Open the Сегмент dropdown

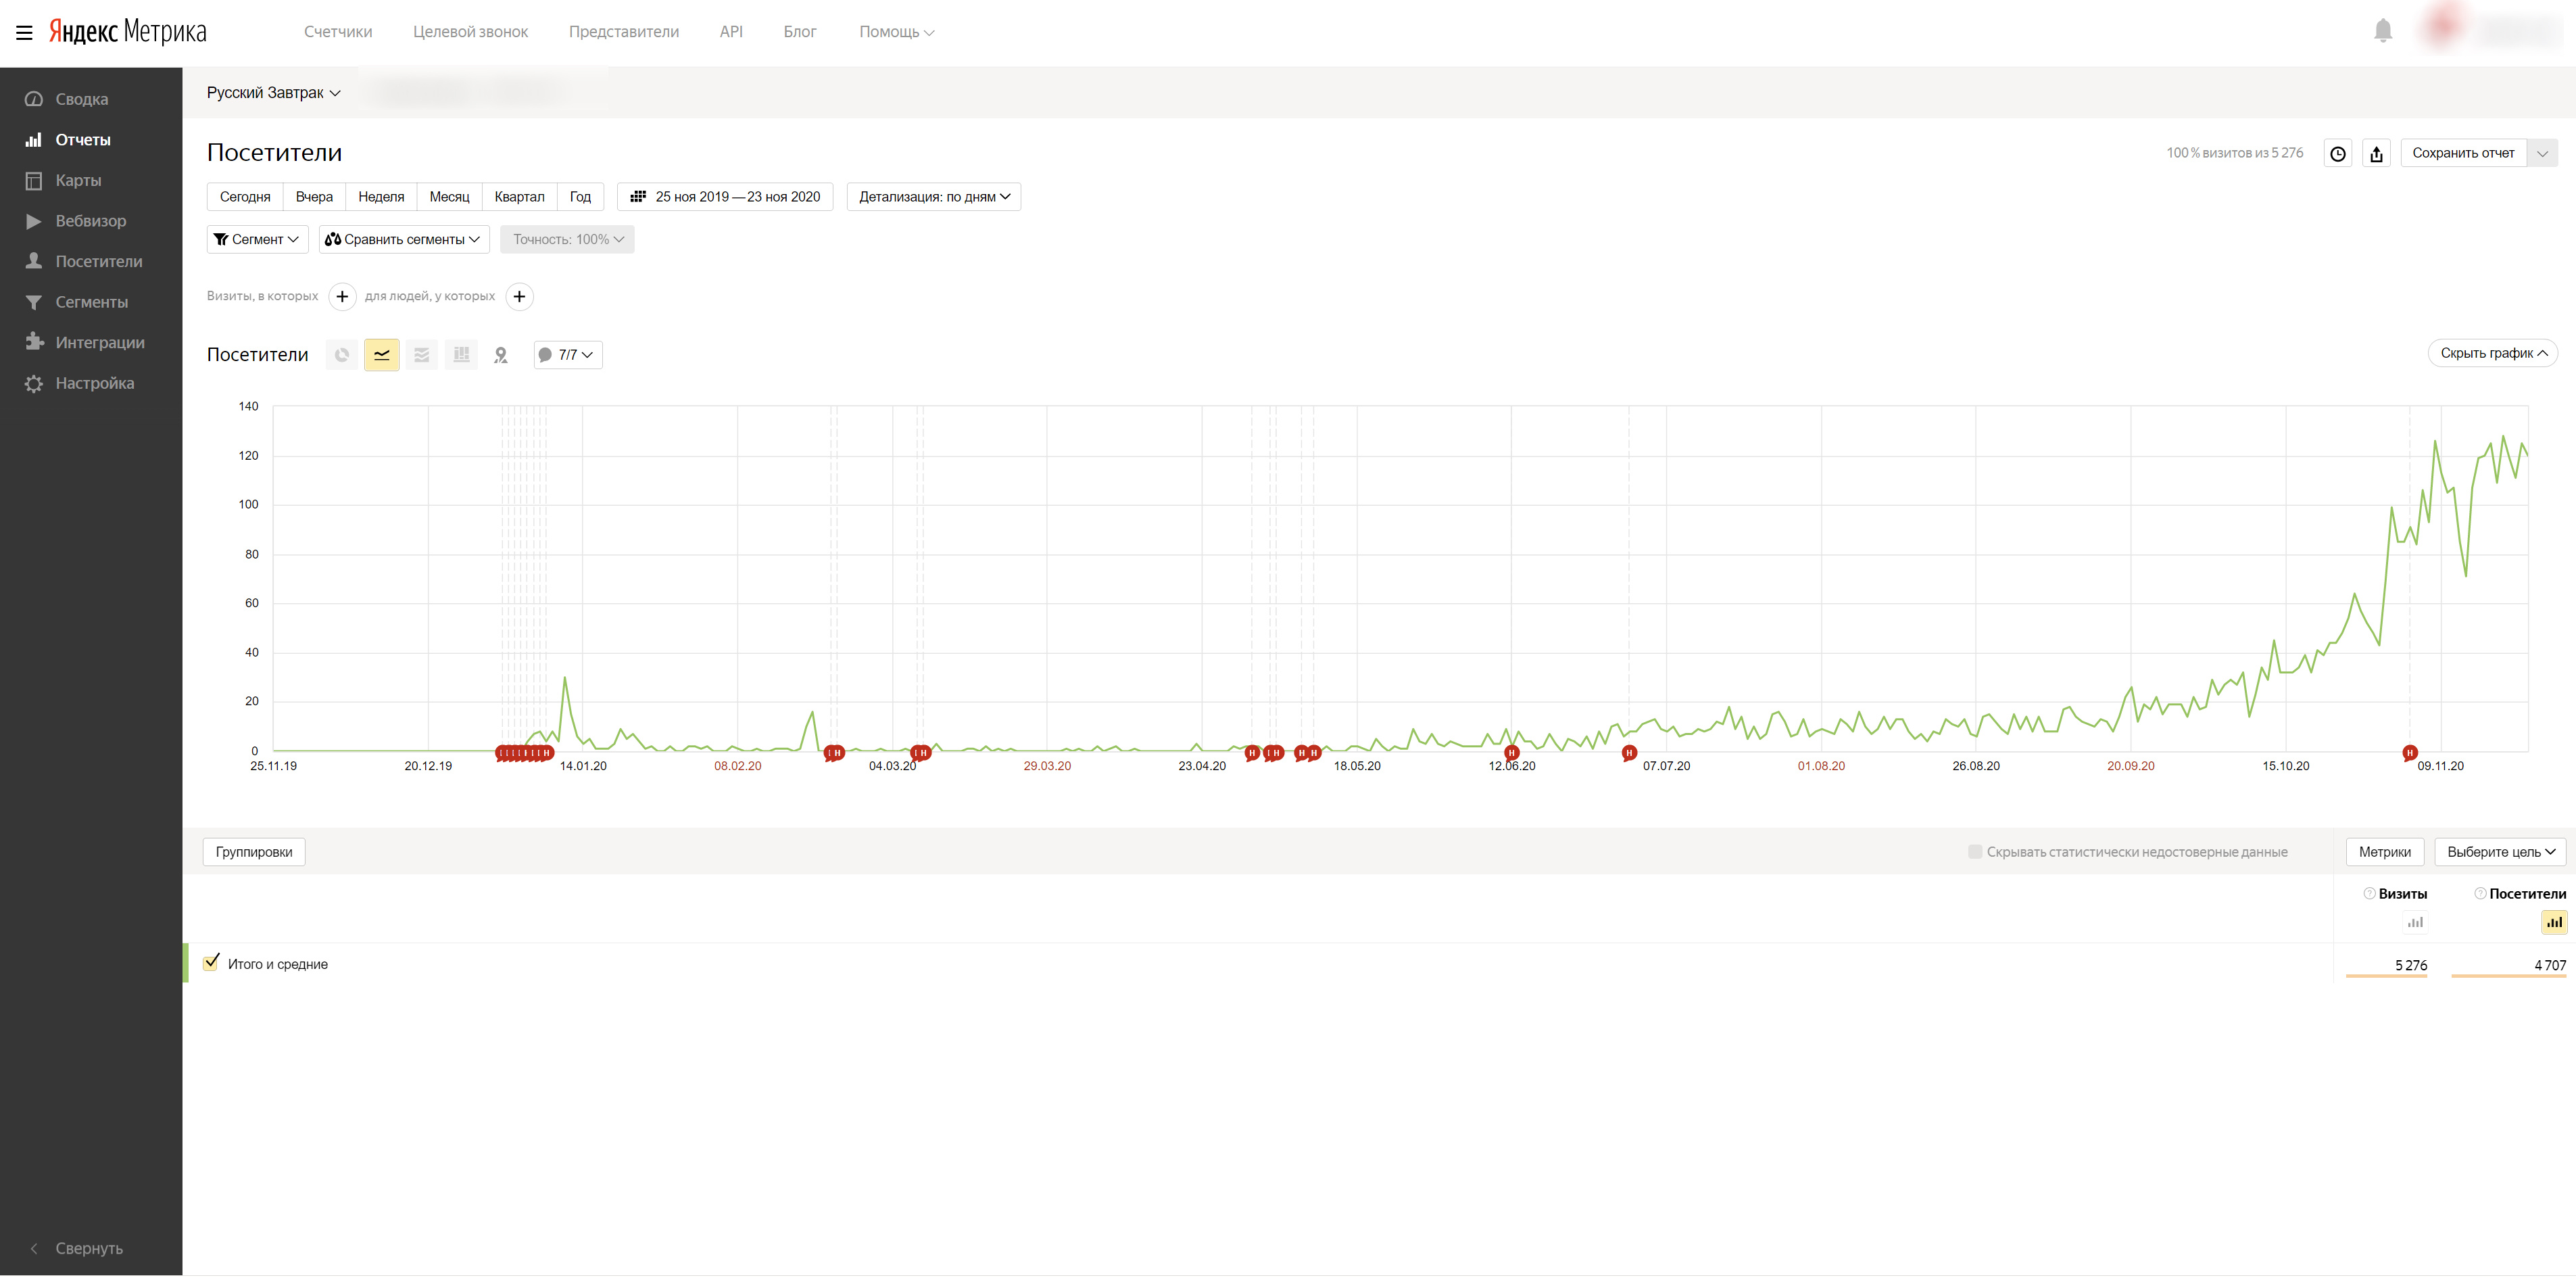point(256,239)
